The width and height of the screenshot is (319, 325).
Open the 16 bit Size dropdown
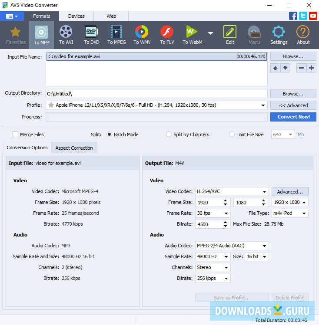coord(257,256)
